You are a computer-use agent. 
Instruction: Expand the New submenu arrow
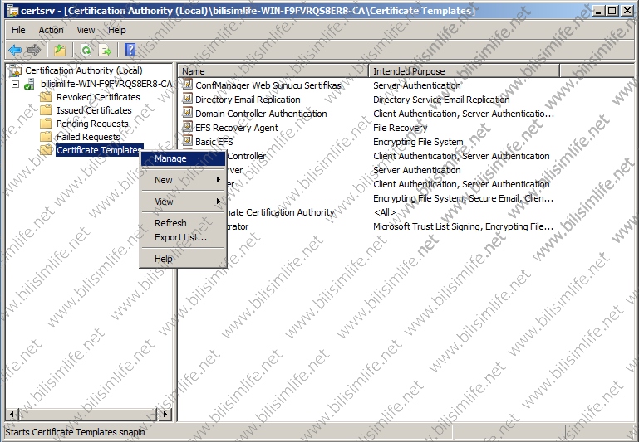click(219, 180)
